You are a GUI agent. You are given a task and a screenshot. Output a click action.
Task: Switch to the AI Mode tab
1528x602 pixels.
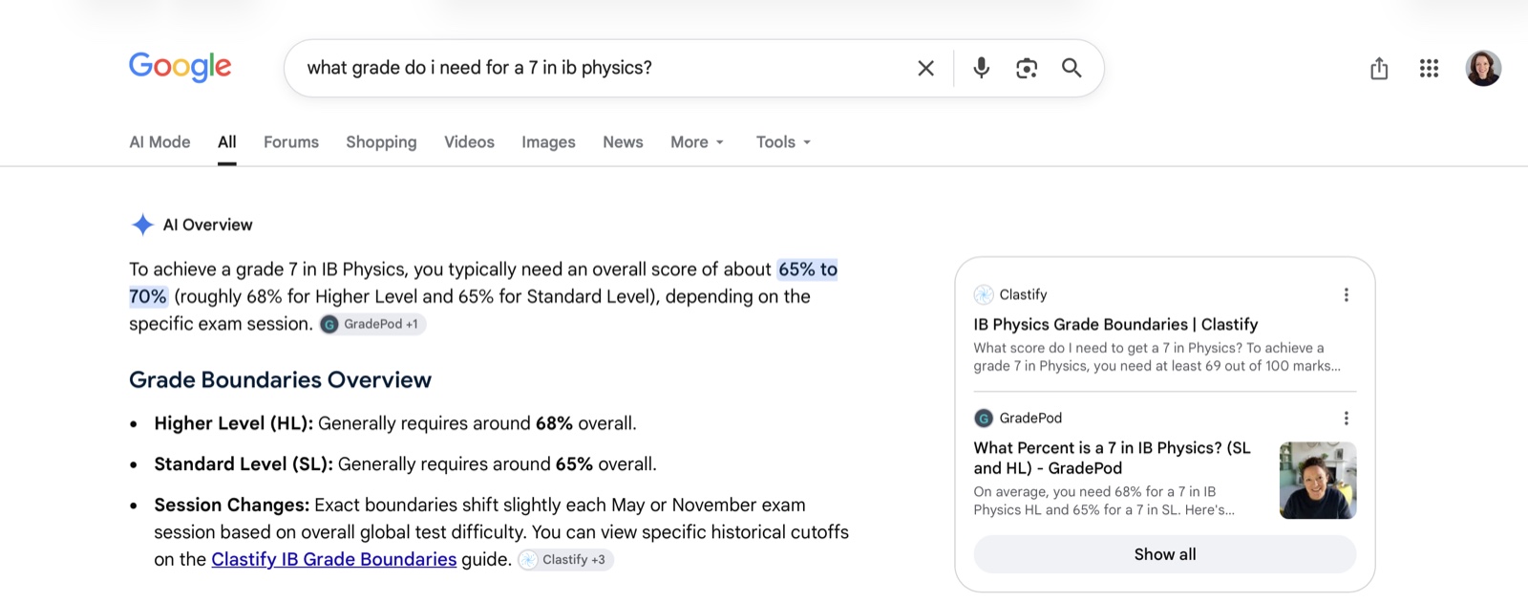coord(159,141)
